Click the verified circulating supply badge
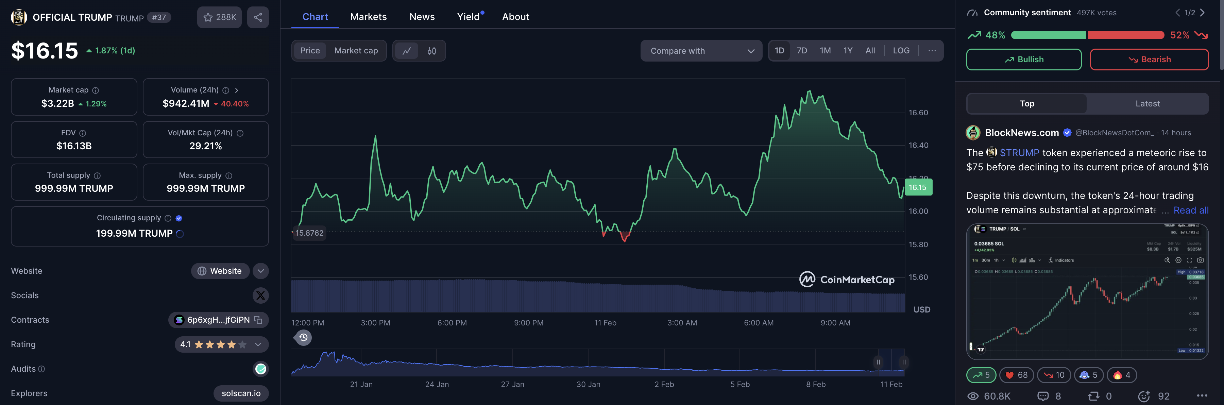The height and width of the screenshot is (405, 1224). pos(178,218)
